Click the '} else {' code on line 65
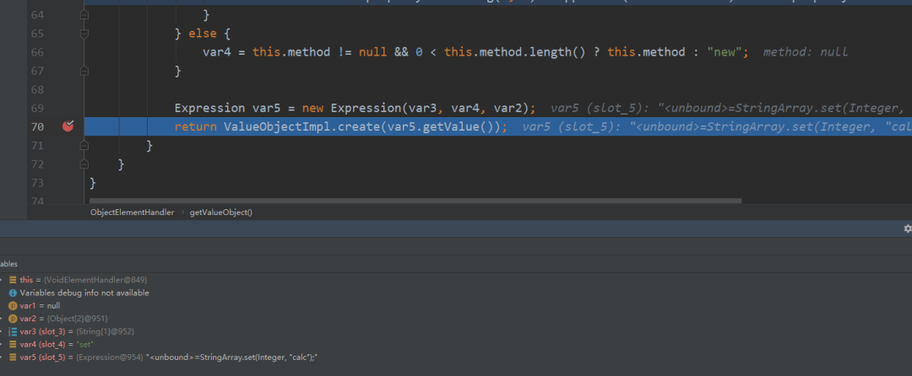The width and height of the screenshot is (912, 376). 203,34
